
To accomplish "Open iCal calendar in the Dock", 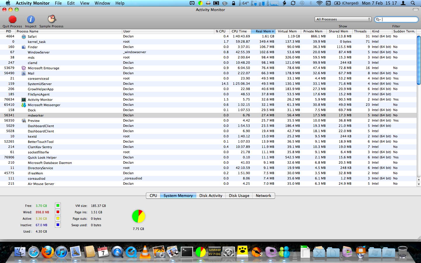I will [x=103, y=252].
